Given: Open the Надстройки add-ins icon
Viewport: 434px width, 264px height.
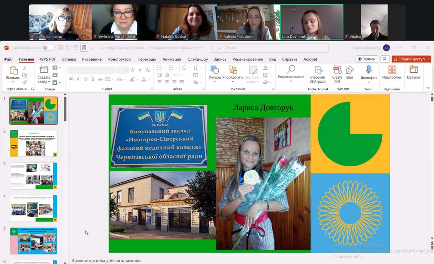Looking at the screenshot, I should click(392, 70).
